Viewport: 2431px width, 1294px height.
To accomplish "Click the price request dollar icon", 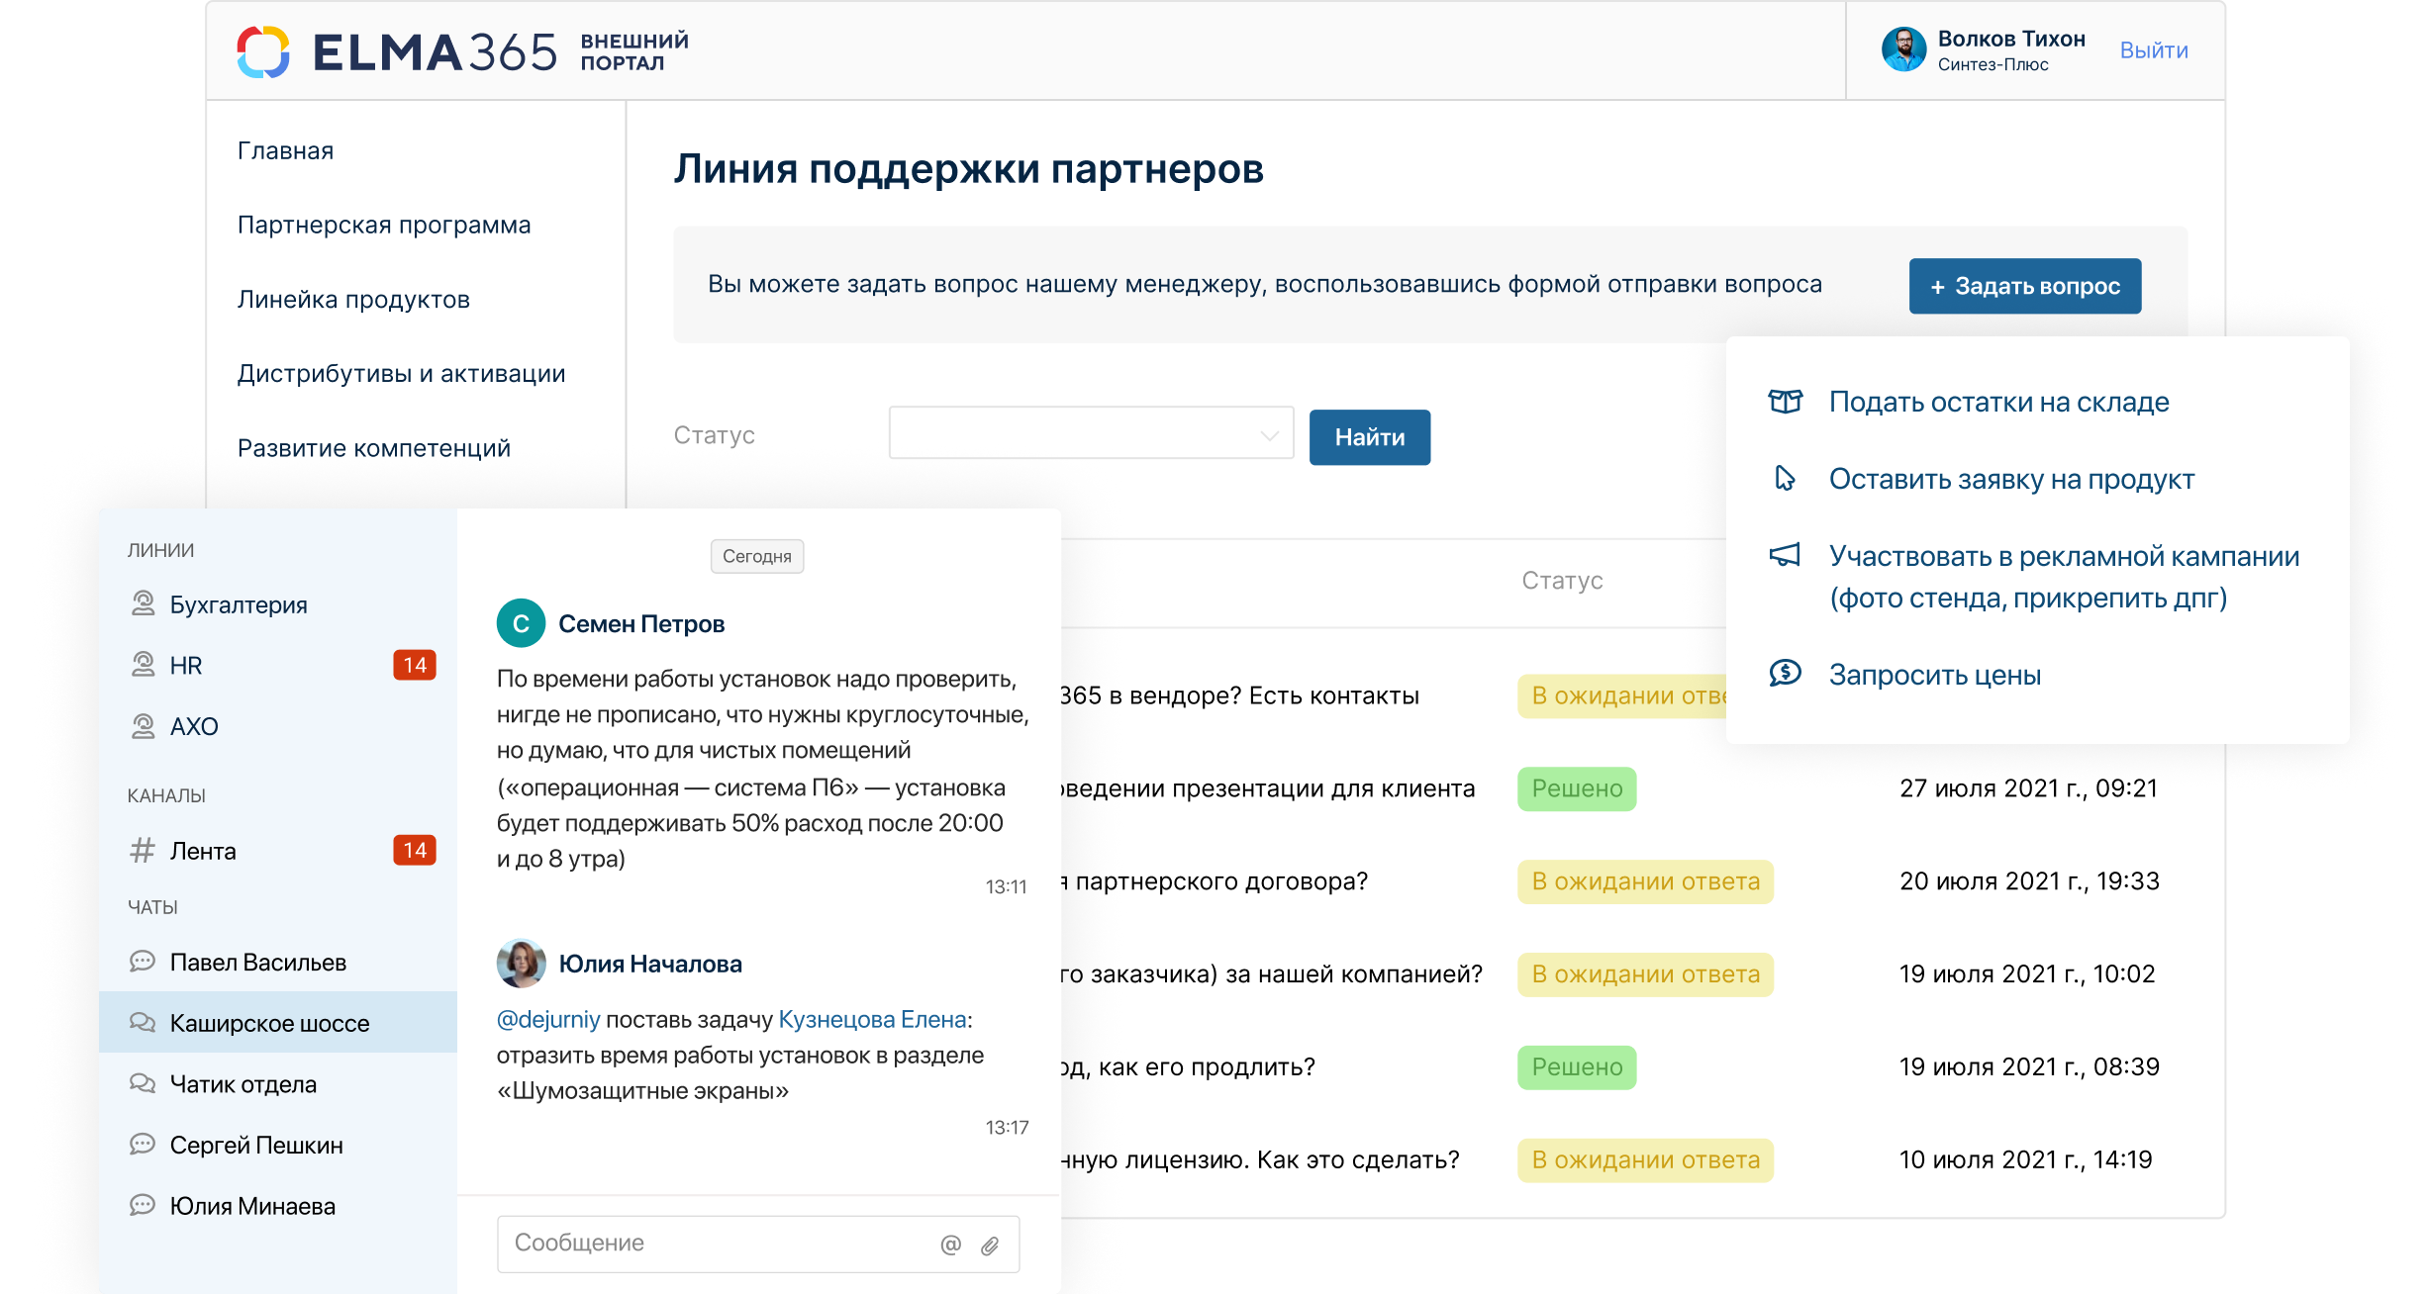I will point(1785,674).
